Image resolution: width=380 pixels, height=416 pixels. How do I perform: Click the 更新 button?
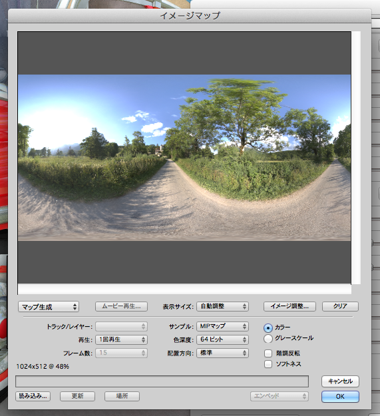click(x=77, y=397)
